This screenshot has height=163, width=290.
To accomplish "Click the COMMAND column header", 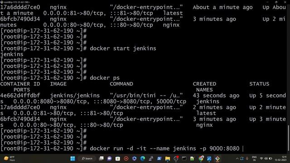I will click(121, 84).
